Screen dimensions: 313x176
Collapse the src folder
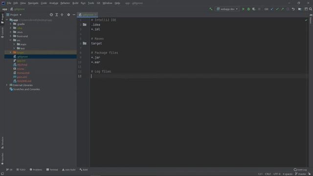pos(11,40)
